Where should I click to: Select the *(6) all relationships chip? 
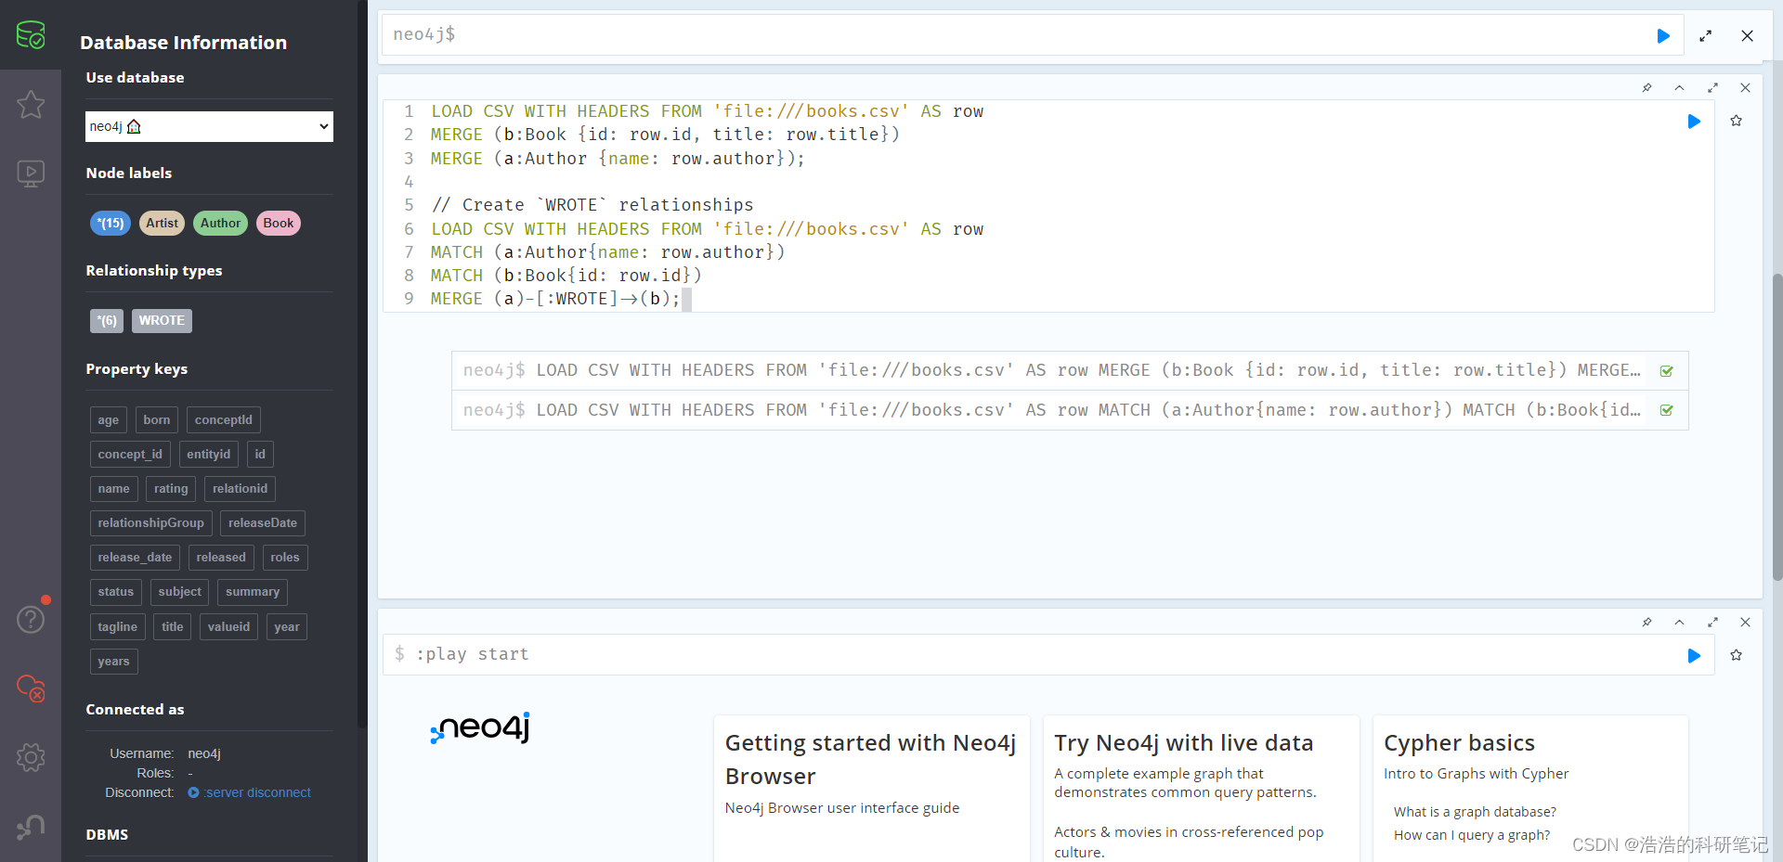pos(107,320)
